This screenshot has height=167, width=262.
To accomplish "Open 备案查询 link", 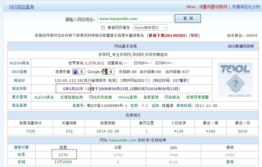I will tap(151, 97).
